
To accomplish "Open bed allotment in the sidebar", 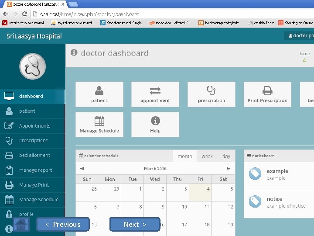I will pyautogui.click(x=32, y=155).
